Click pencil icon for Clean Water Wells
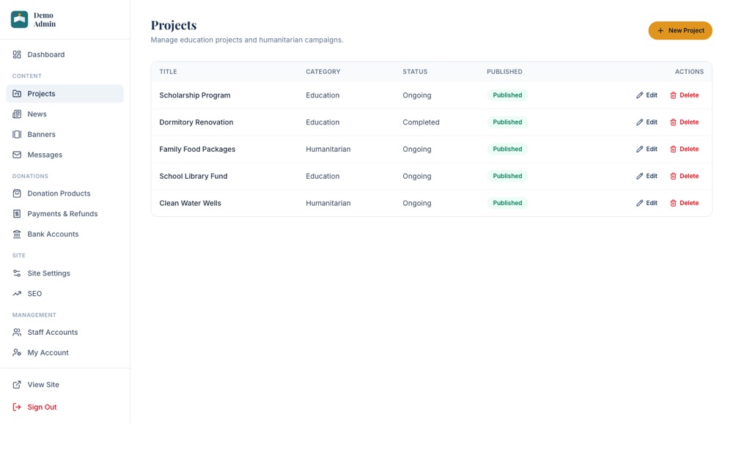This screenshot has height=458, width=733. [639, 203]
